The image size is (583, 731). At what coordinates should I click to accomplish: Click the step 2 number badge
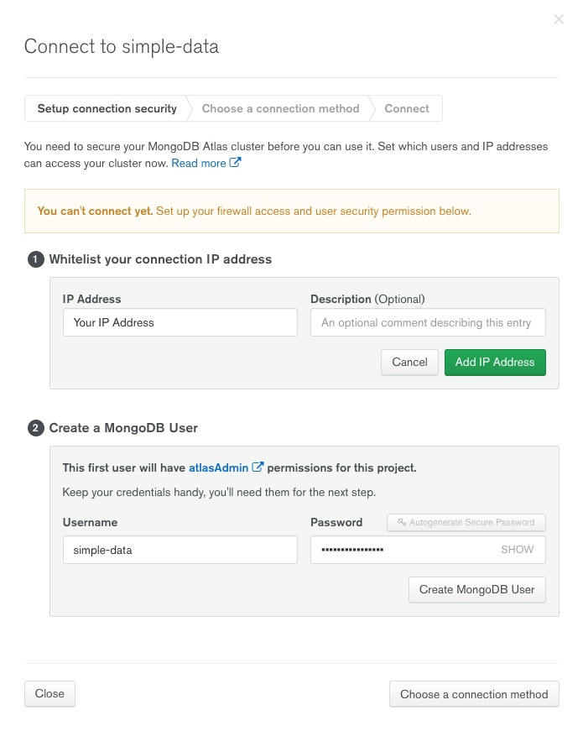coord(36,428)
